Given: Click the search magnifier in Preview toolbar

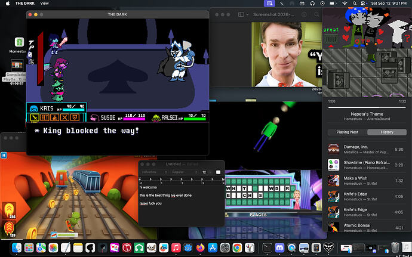Looking at the screenshot, I should point(317,14).
